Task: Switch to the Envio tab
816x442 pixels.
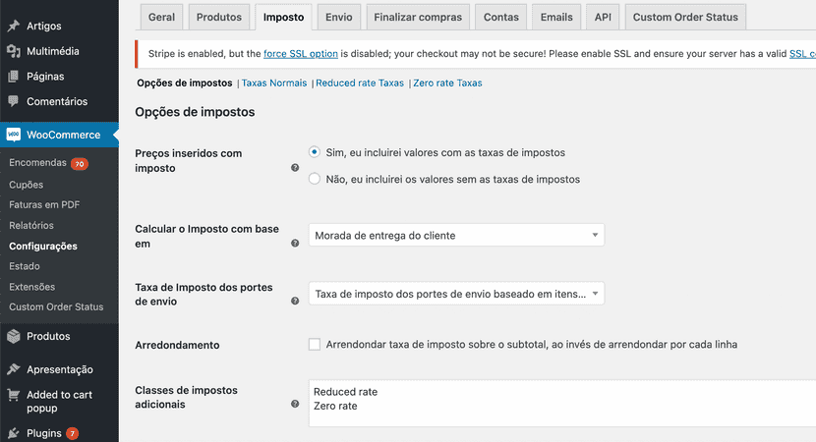Action: [x=338, y=17]
